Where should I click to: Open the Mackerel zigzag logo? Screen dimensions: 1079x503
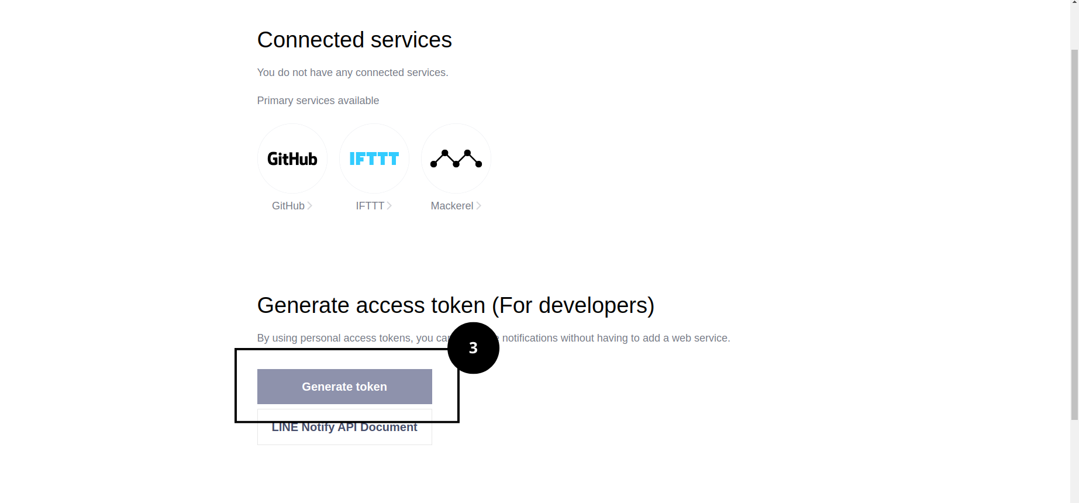[456, 159]
